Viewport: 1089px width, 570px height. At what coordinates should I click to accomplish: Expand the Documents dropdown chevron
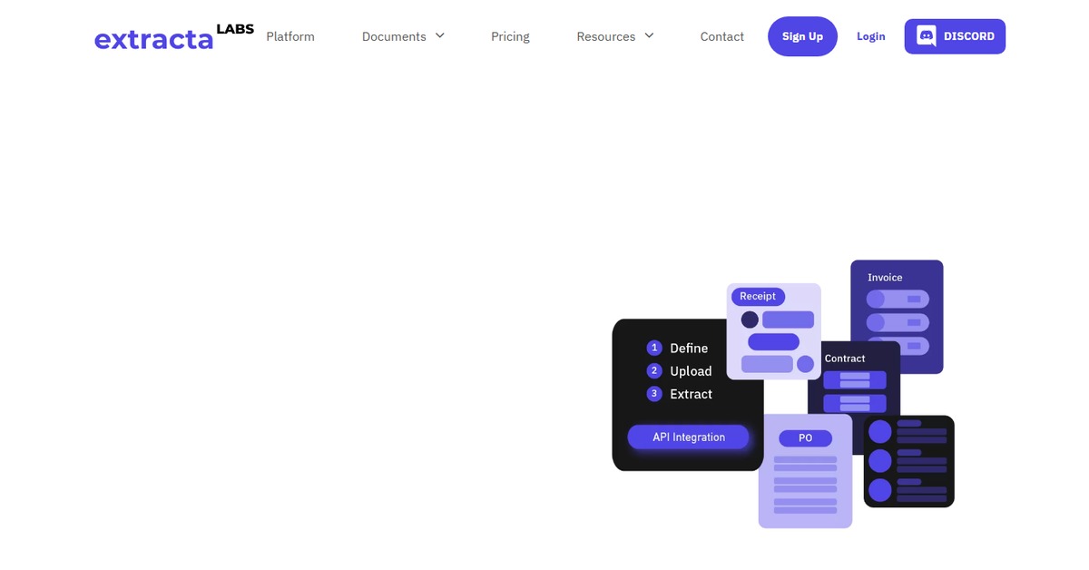440,36
